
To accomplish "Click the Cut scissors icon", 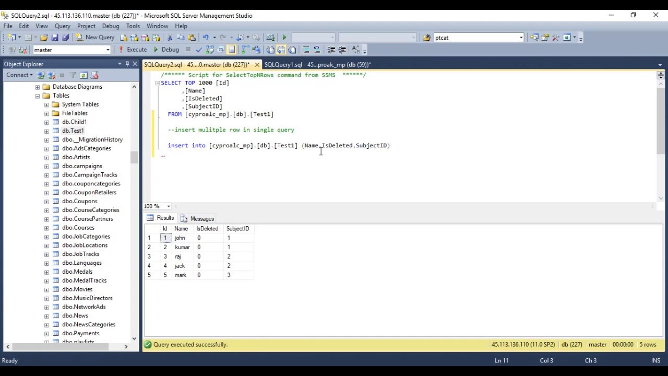I will (170, 38).
